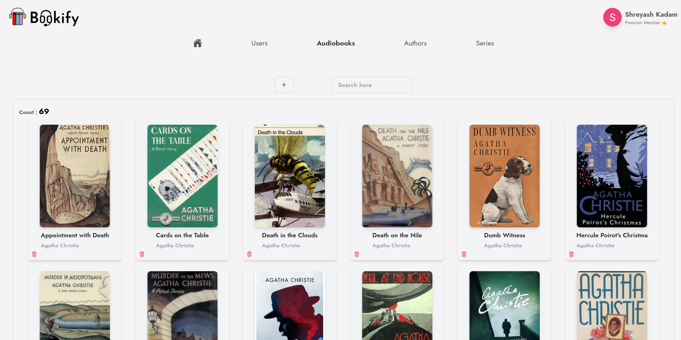The image size is (681, 340).
Task: Delete Dumb Witness via trash icon
Action: click(464, 254)
